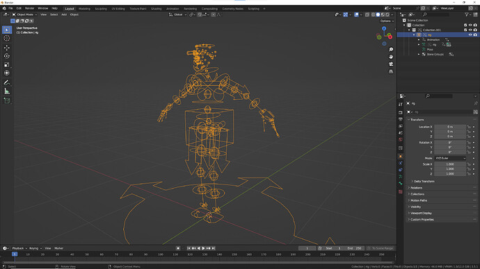The image size is (480, 269).
Task: Open the Global orientation dropdown
Action: coord(177,15)
